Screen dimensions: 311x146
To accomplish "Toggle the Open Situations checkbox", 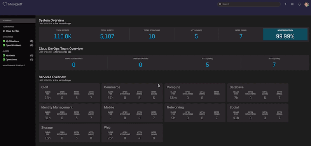I will click(x=4, y=45).
